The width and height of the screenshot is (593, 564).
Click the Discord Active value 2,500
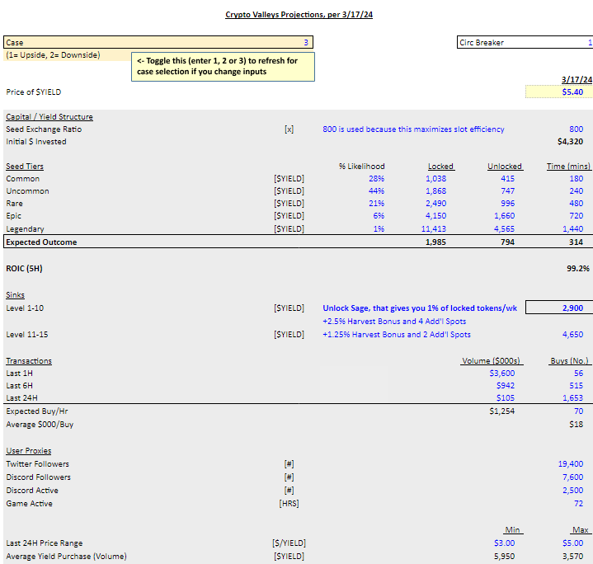tap(572, 491)
